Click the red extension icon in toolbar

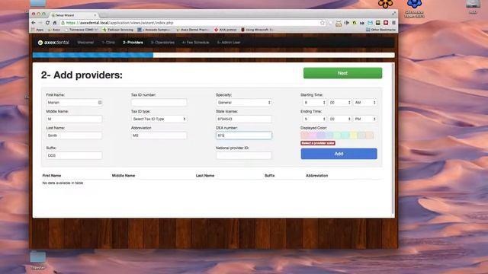coord(386,23)
